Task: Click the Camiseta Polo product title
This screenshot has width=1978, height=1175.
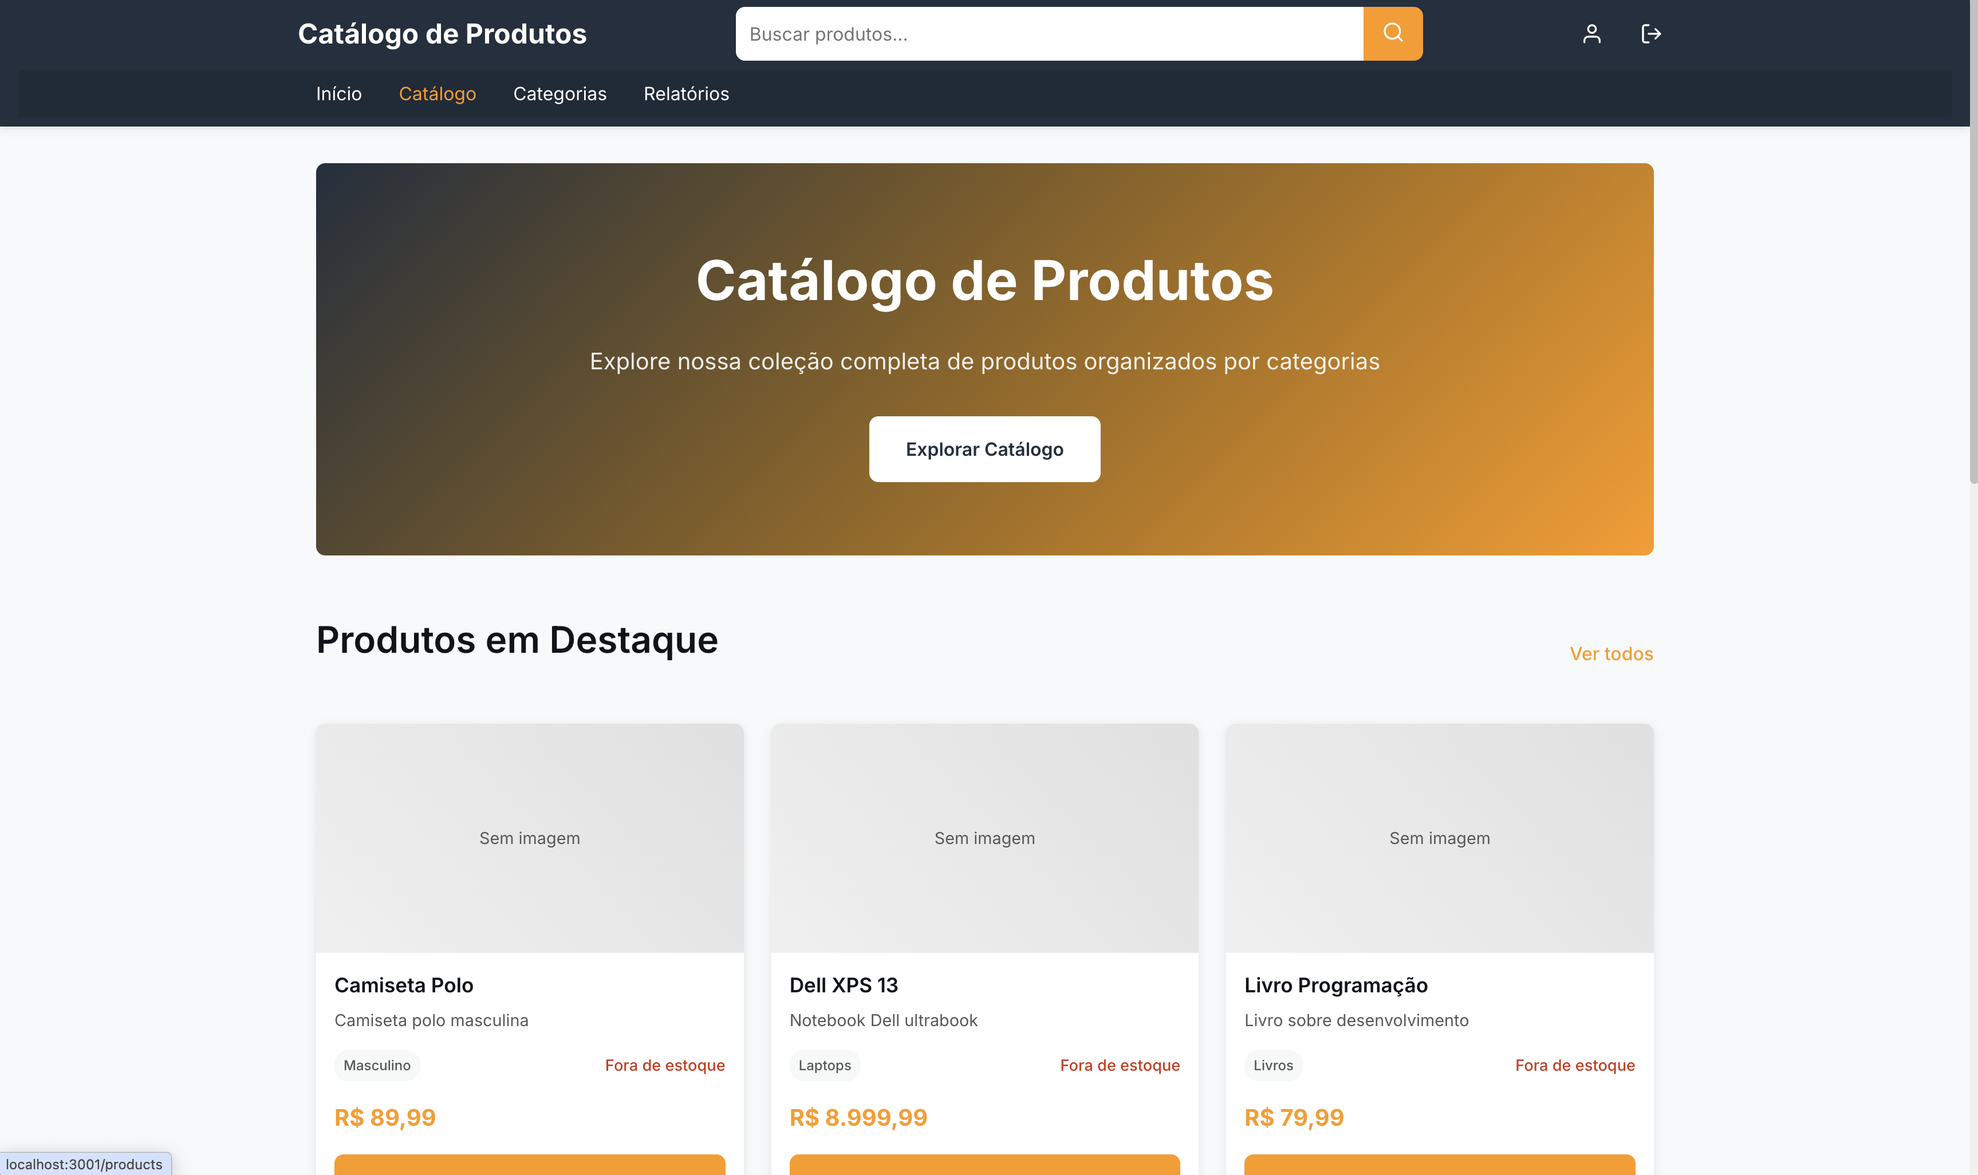Action: click(x=403, y=985)
